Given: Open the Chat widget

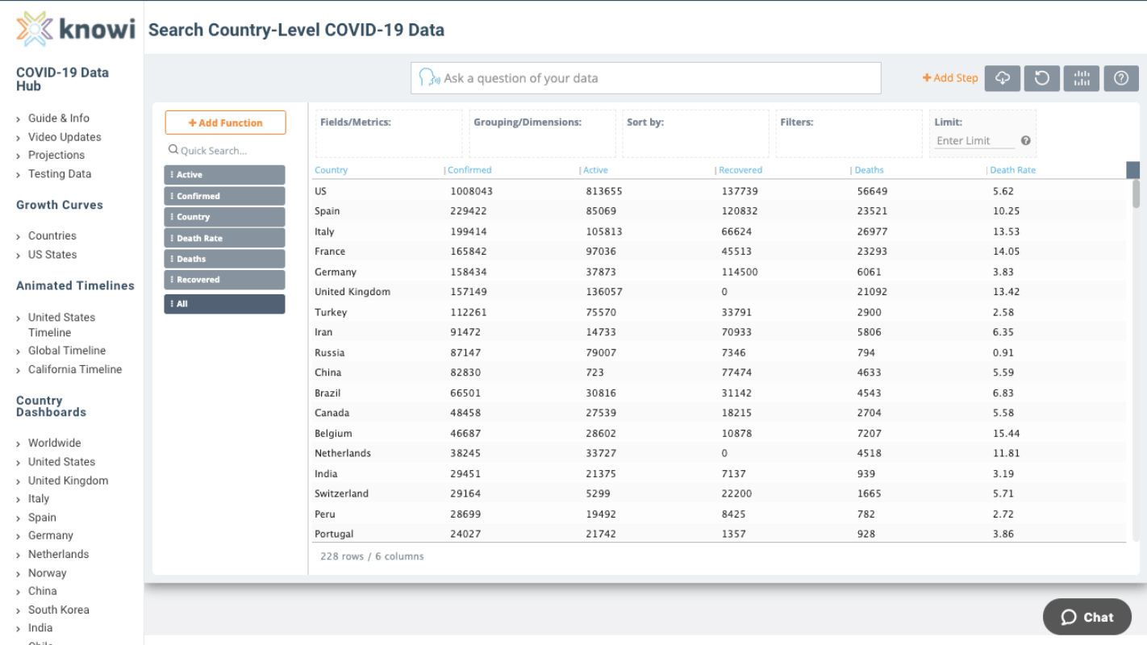Looking at the screenshot, I should point(1087,617).
